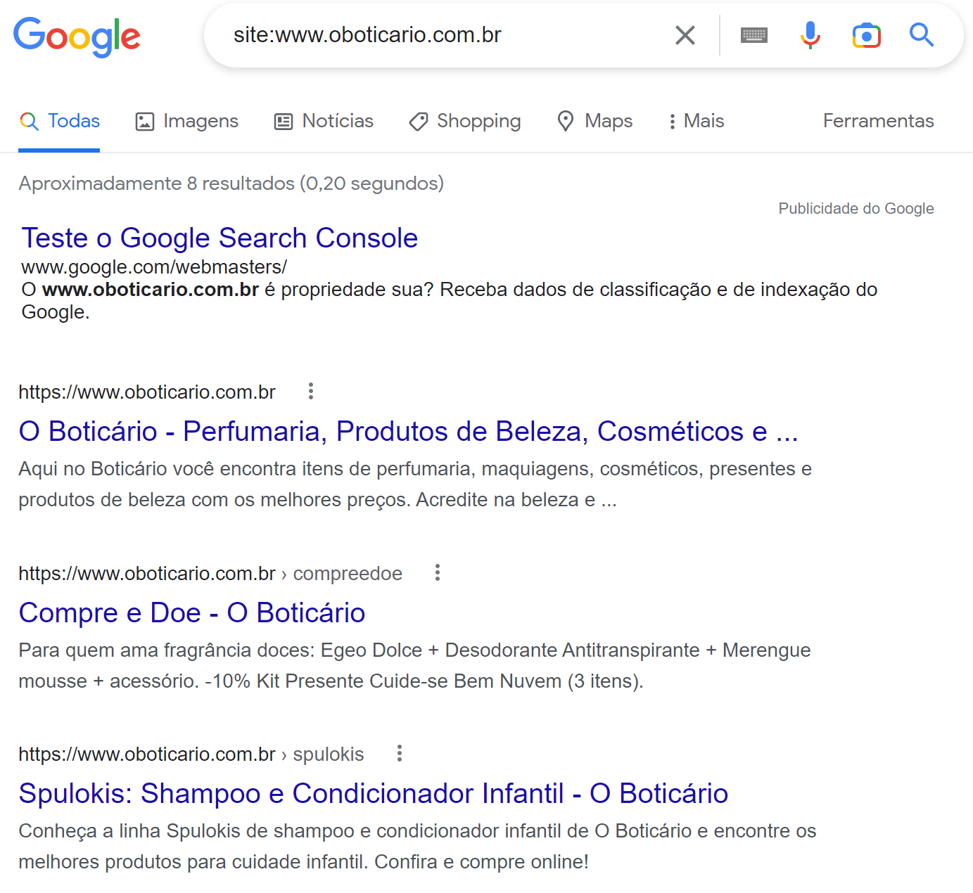Viewport: 973px width, 893px height.
Task: Open Google Lens image search
Action: tap(866, 34)
